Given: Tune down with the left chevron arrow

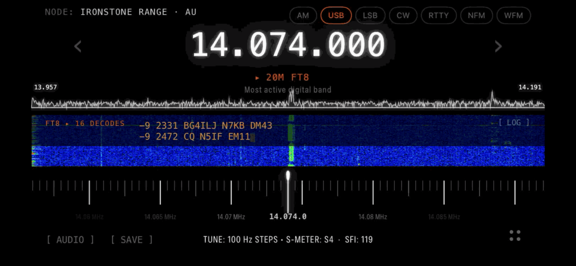Looking at the screenshot, I should coord(78,46).
